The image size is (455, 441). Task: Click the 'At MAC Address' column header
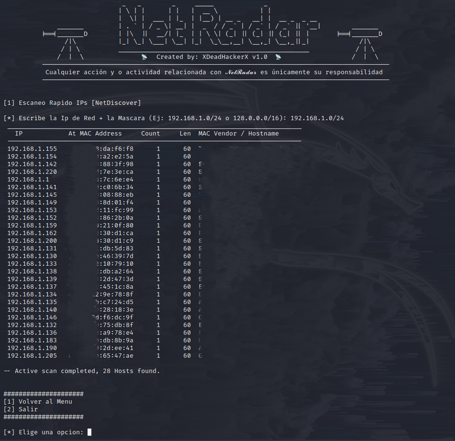(x=95, y=133)
